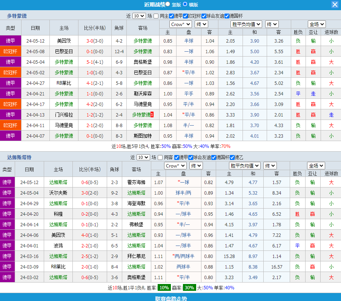
Task: Click 欧冠杯 tag on 24-04-17 row
Action: click(11, 104)
